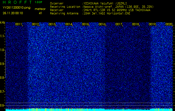Click the 1.1 frequency axis label
The height and width of the screenshot is (111, 175).
[2, 36]
